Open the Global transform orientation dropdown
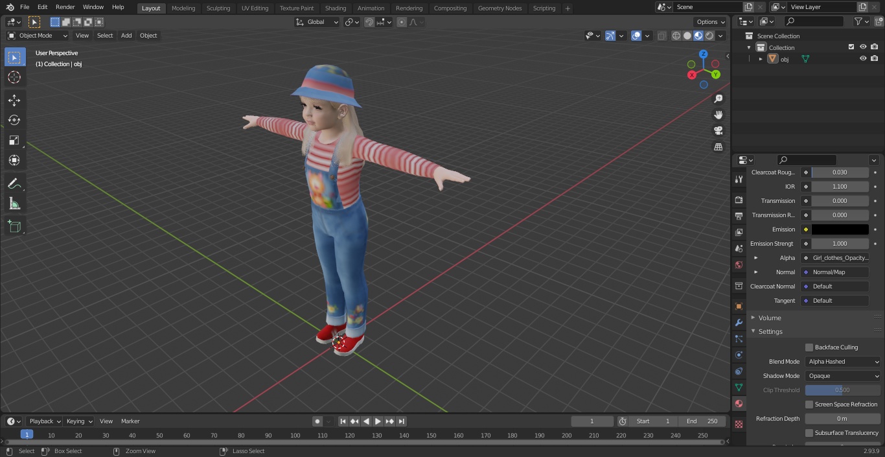The image size is (885, 457). [x=317, y=22]
